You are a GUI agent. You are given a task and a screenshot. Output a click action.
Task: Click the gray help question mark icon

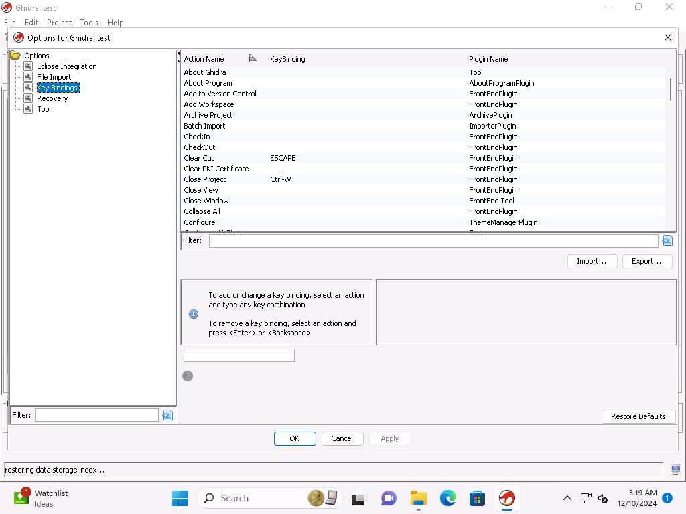point(188,376)
